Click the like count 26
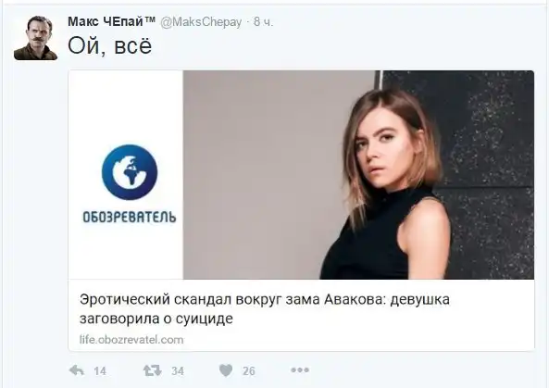The height and width of the screenshot is (388, 549). pos(249,370)
